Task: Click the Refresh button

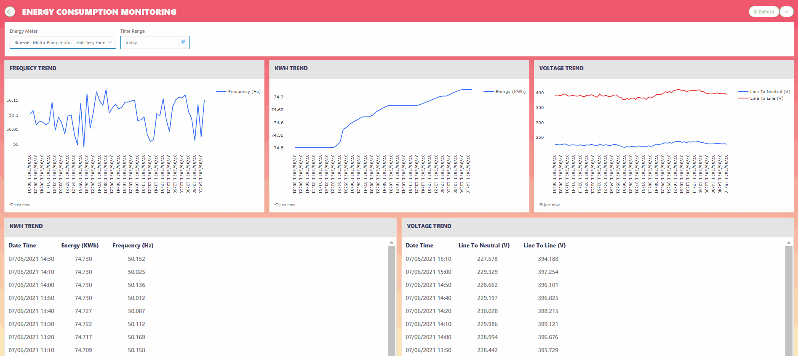Action: (x=764, y=12)
